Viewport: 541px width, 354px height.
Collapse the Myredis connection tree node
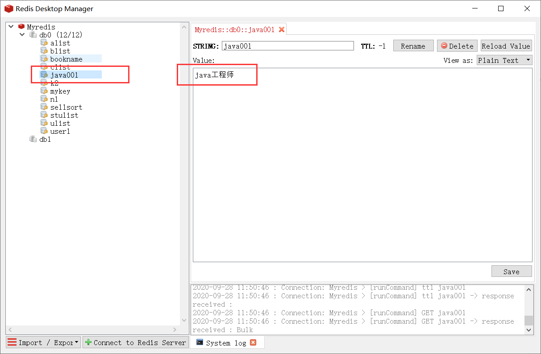click(x=11, y=27)
